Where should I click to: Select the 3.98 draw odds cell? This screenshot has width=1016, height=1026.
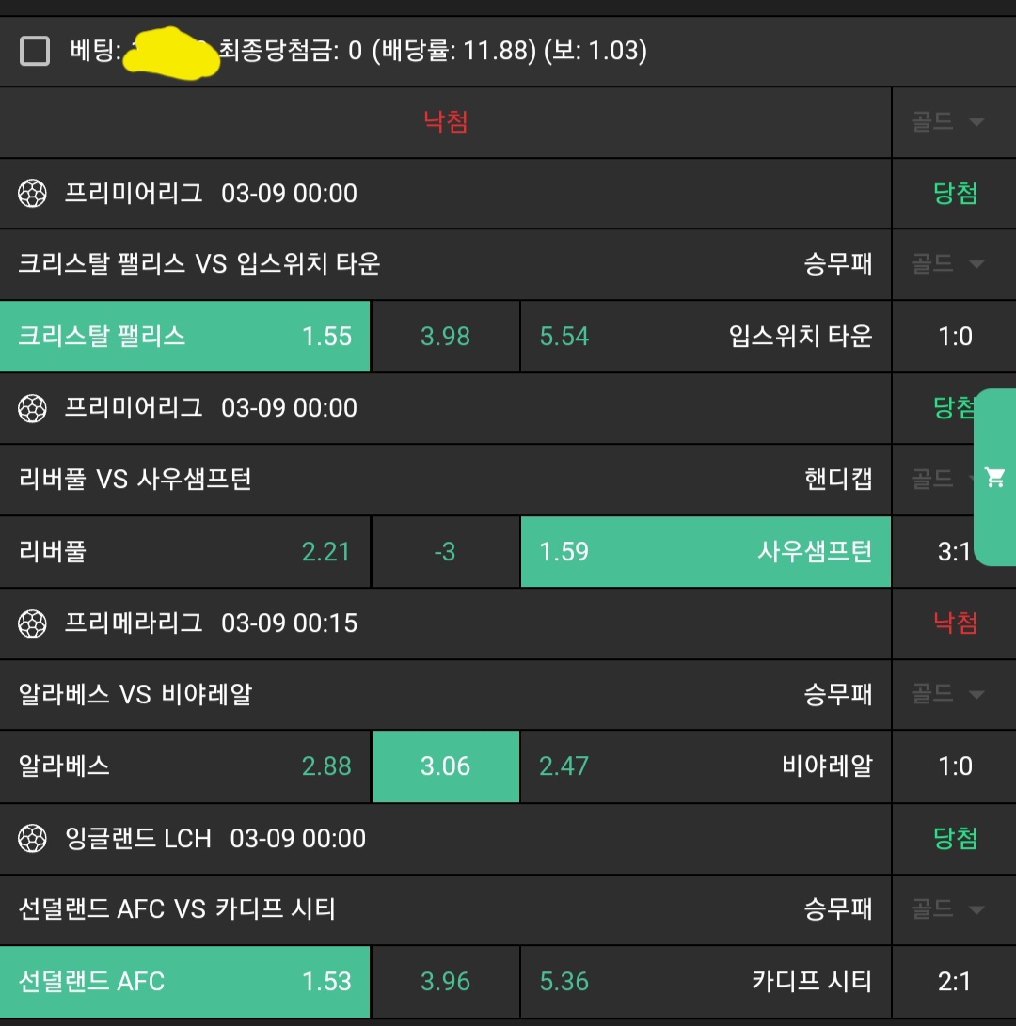click(445, 337)
